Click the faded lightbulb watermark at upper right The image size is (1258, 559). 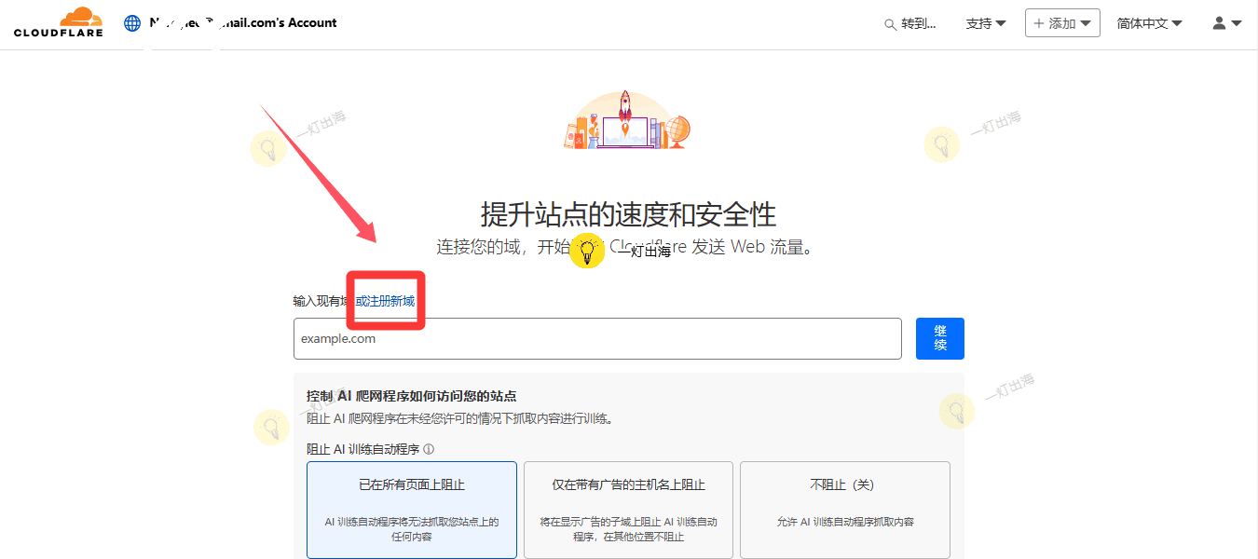(941, 144)
